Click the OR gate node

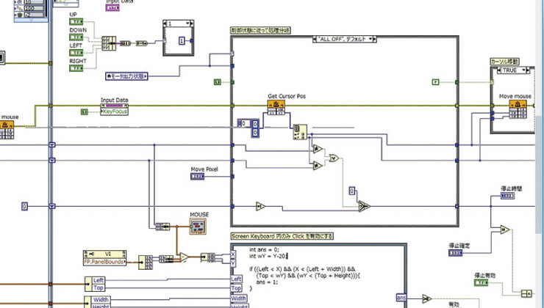click(x=334, y=158)
